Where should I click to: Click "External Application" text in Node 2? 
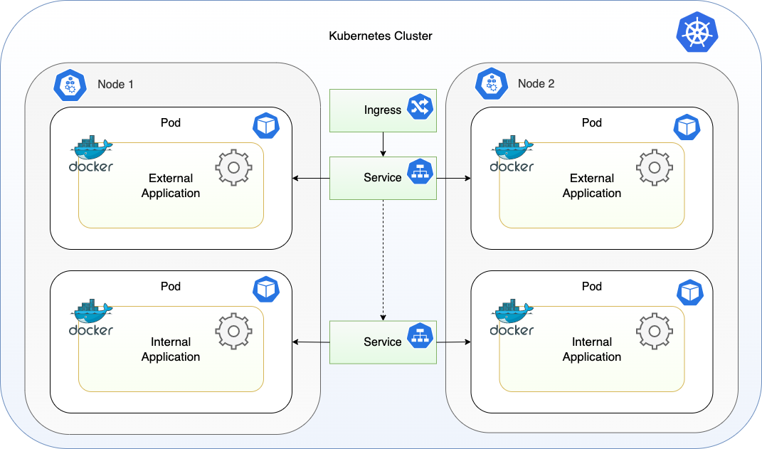tap(592, 186)
